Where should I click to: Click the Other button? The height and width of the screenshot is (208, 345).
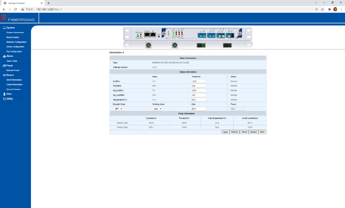tap(262, 132)
